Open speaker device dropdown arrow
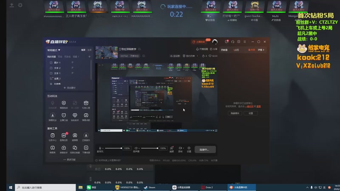The height and width of the screenshot is (191, 340). coord(139,148)
